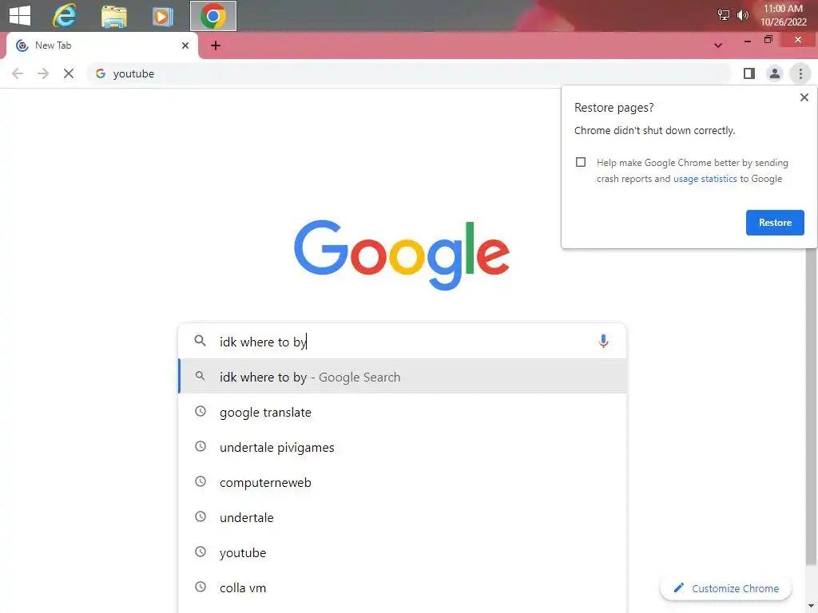This screenshot has width=818, height=613.
Task: Choose the undertale pivigames suggestion
Action: click(x=402, y=447)
